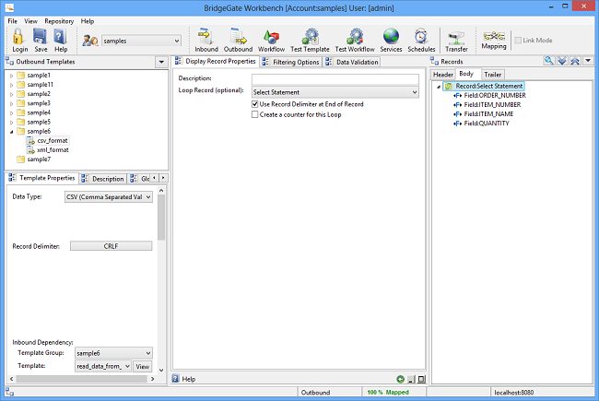
Task: Select the sample11 folder
Action: [41, 85]
